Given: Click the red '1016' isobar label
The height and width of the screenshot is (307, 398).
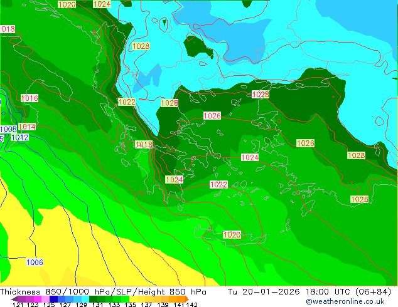Looking at the screenshot, I should (30, 98).
